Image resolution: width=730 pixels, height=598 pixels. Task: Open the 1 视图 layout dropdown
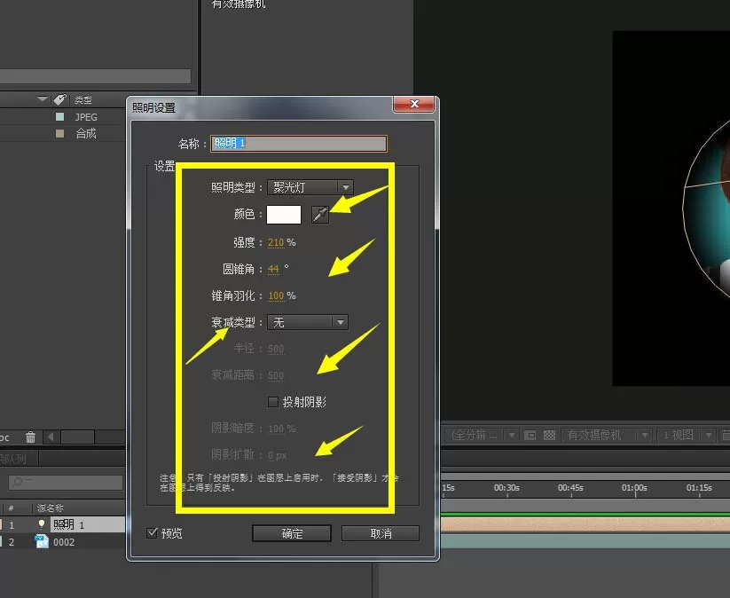tap(687, 435)
